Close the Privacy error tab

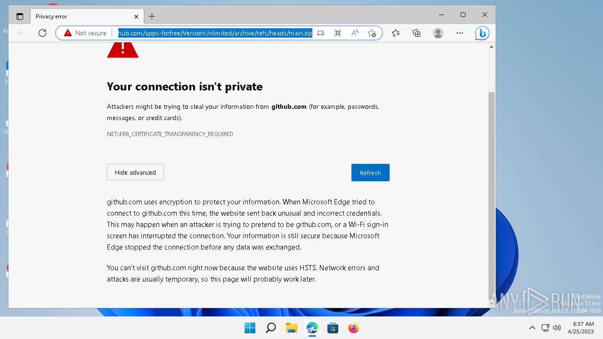click(x=136, y=16)
